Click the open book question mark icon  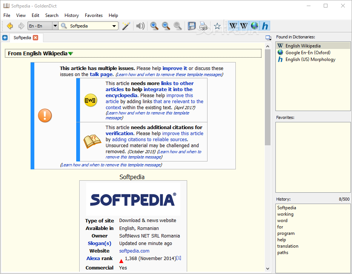(x=92, y=142)
